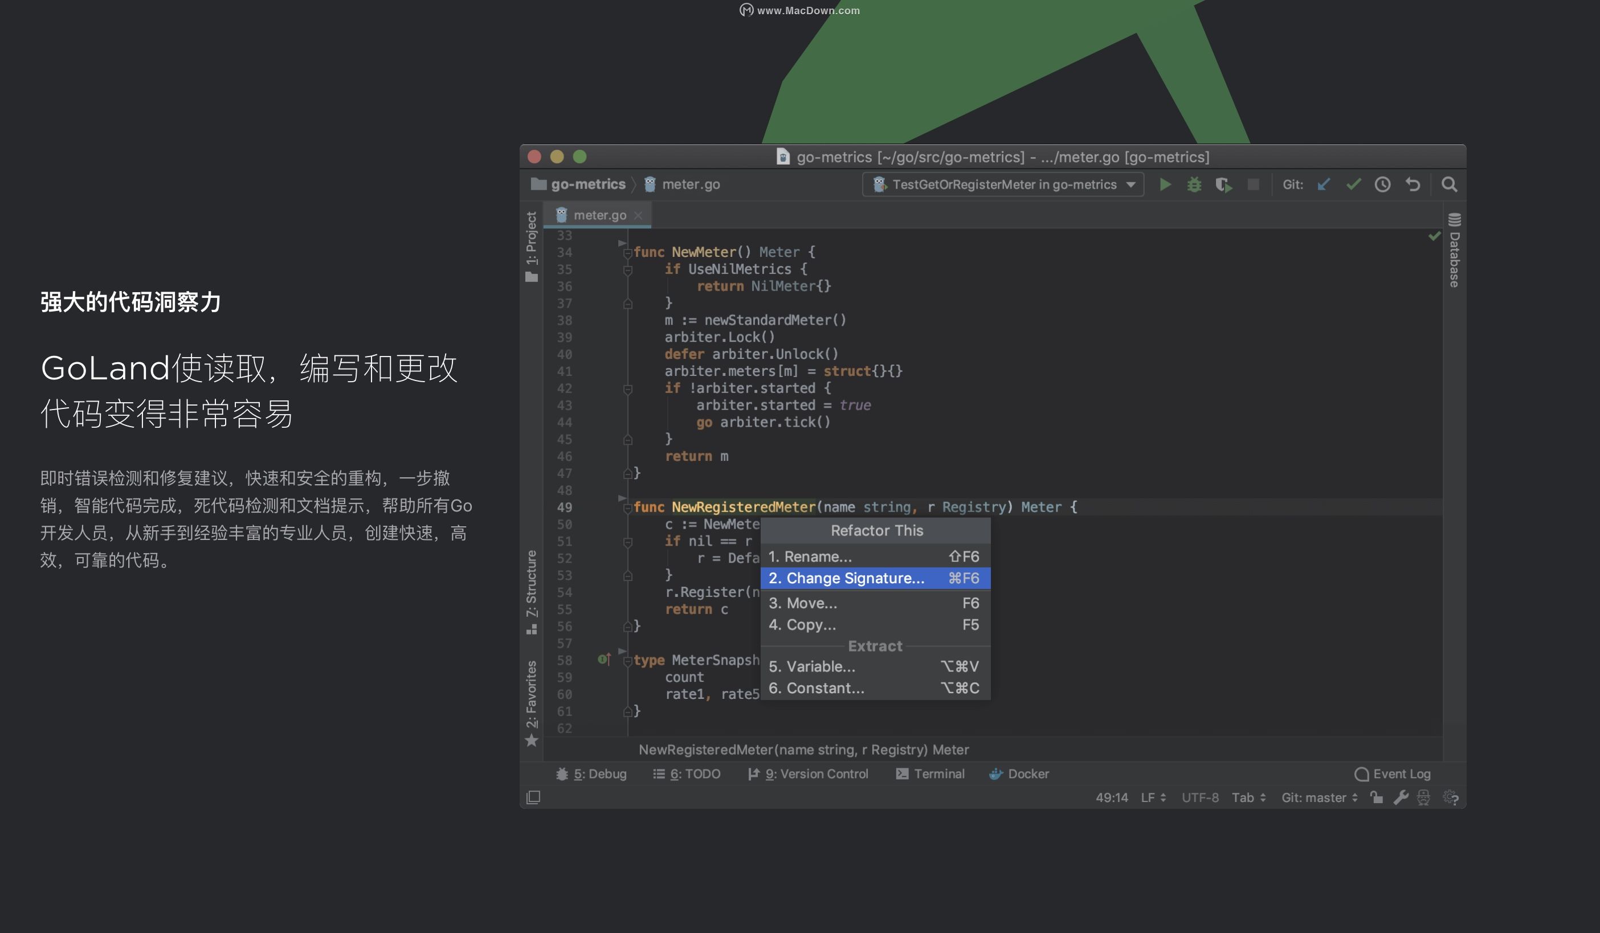Click 'return m' on line 46

[696, 456]
